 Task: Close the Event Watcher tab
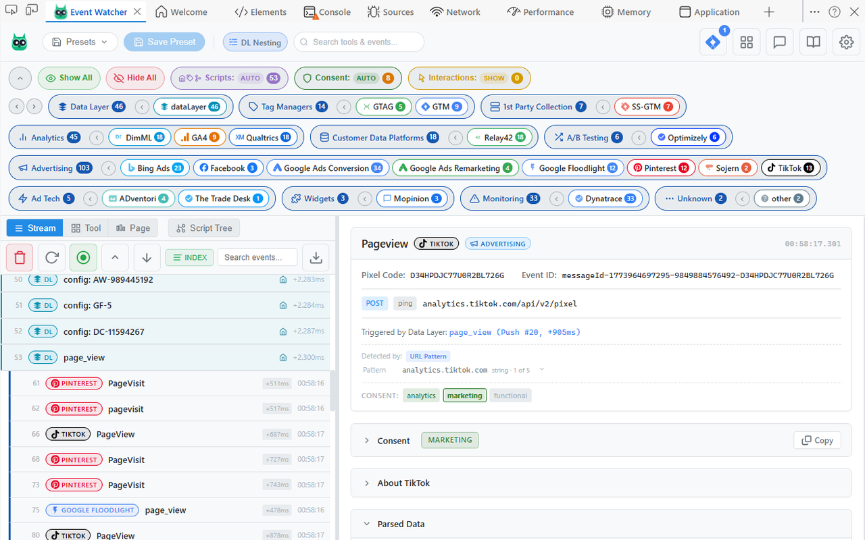point(138,11)
